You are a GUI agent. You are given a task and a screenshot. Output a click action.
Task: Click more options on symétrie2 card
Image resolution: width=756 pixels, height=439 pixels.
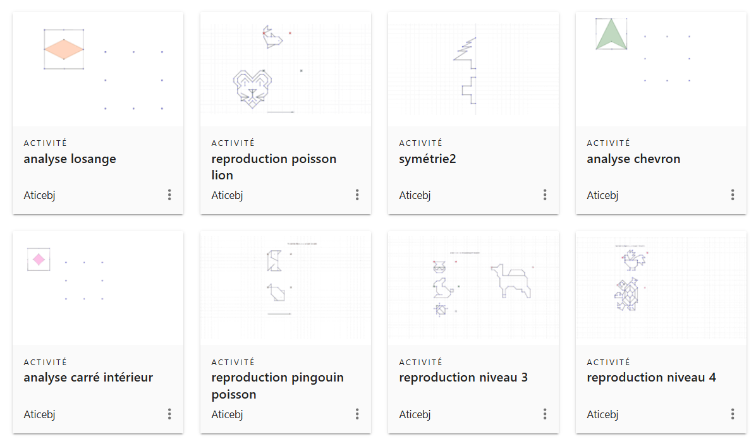(x=545, y=195)
